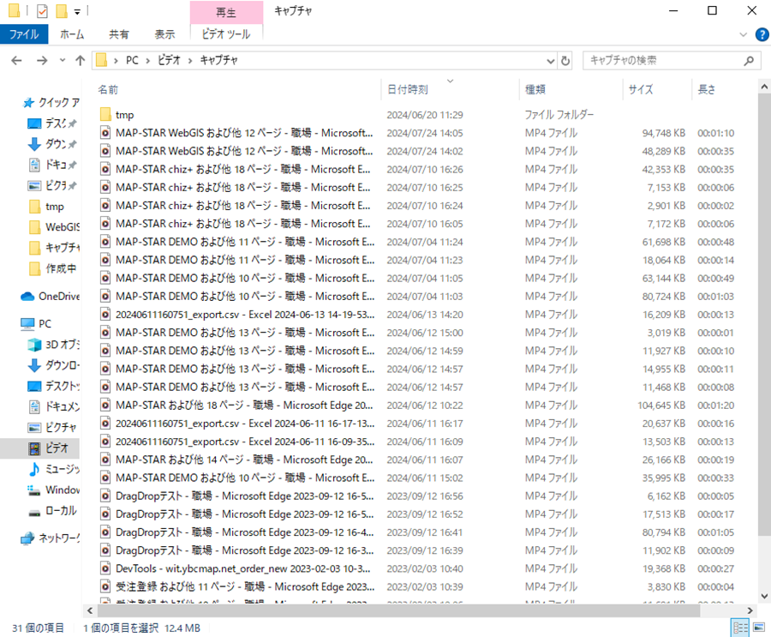This screenshot has height=637, width=771.
Task: Click ビデオ in the address breadcrumb
Action: tap(169, 60)
